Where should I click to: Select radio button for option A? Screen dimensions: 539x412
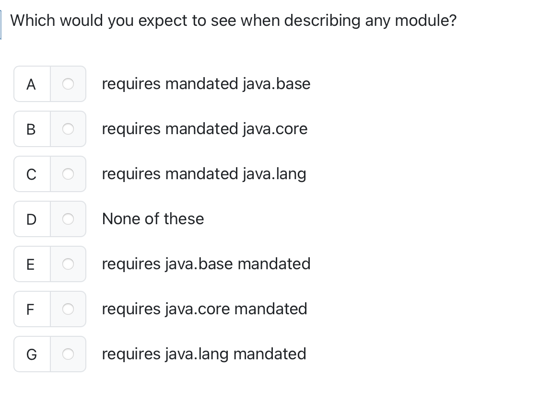(x=68, y=84)
